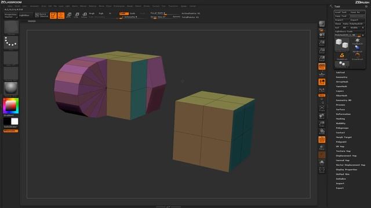Click the Copy Tool button

(x=341, y=16)
